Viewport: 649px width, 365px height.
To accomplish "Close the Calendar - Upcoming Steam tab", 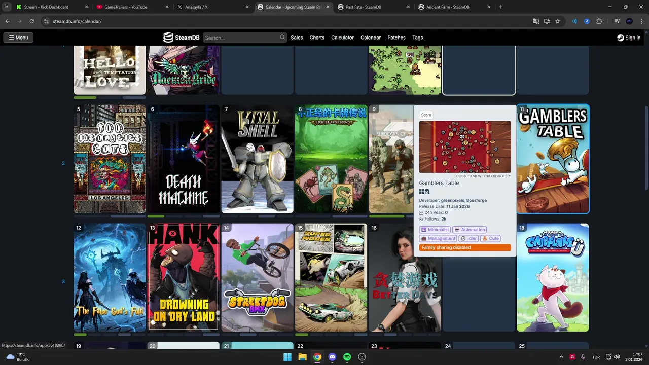I will 328,7.
